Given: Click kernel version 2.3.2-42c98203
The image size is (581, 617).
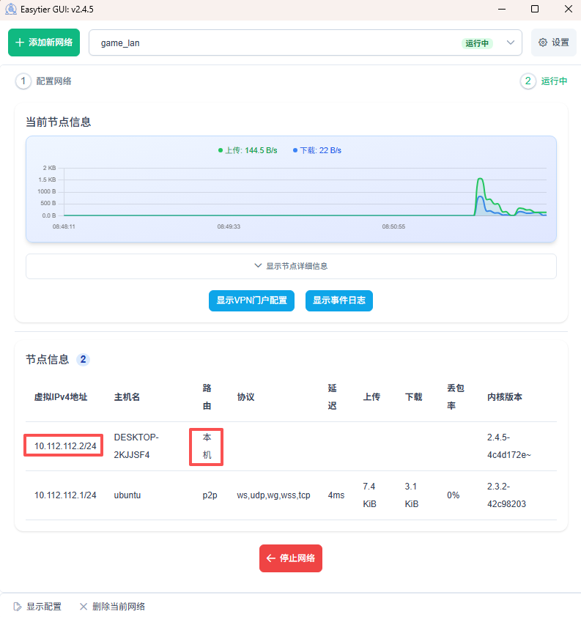Looking at the screenshot, I should [506, 495].
